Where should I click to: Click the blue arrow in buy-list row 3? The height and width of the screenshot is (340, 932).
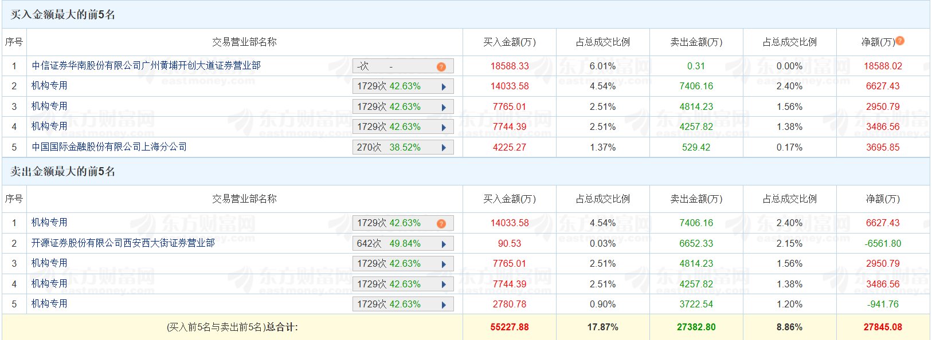pyautogui.click(x=444, y=107)
